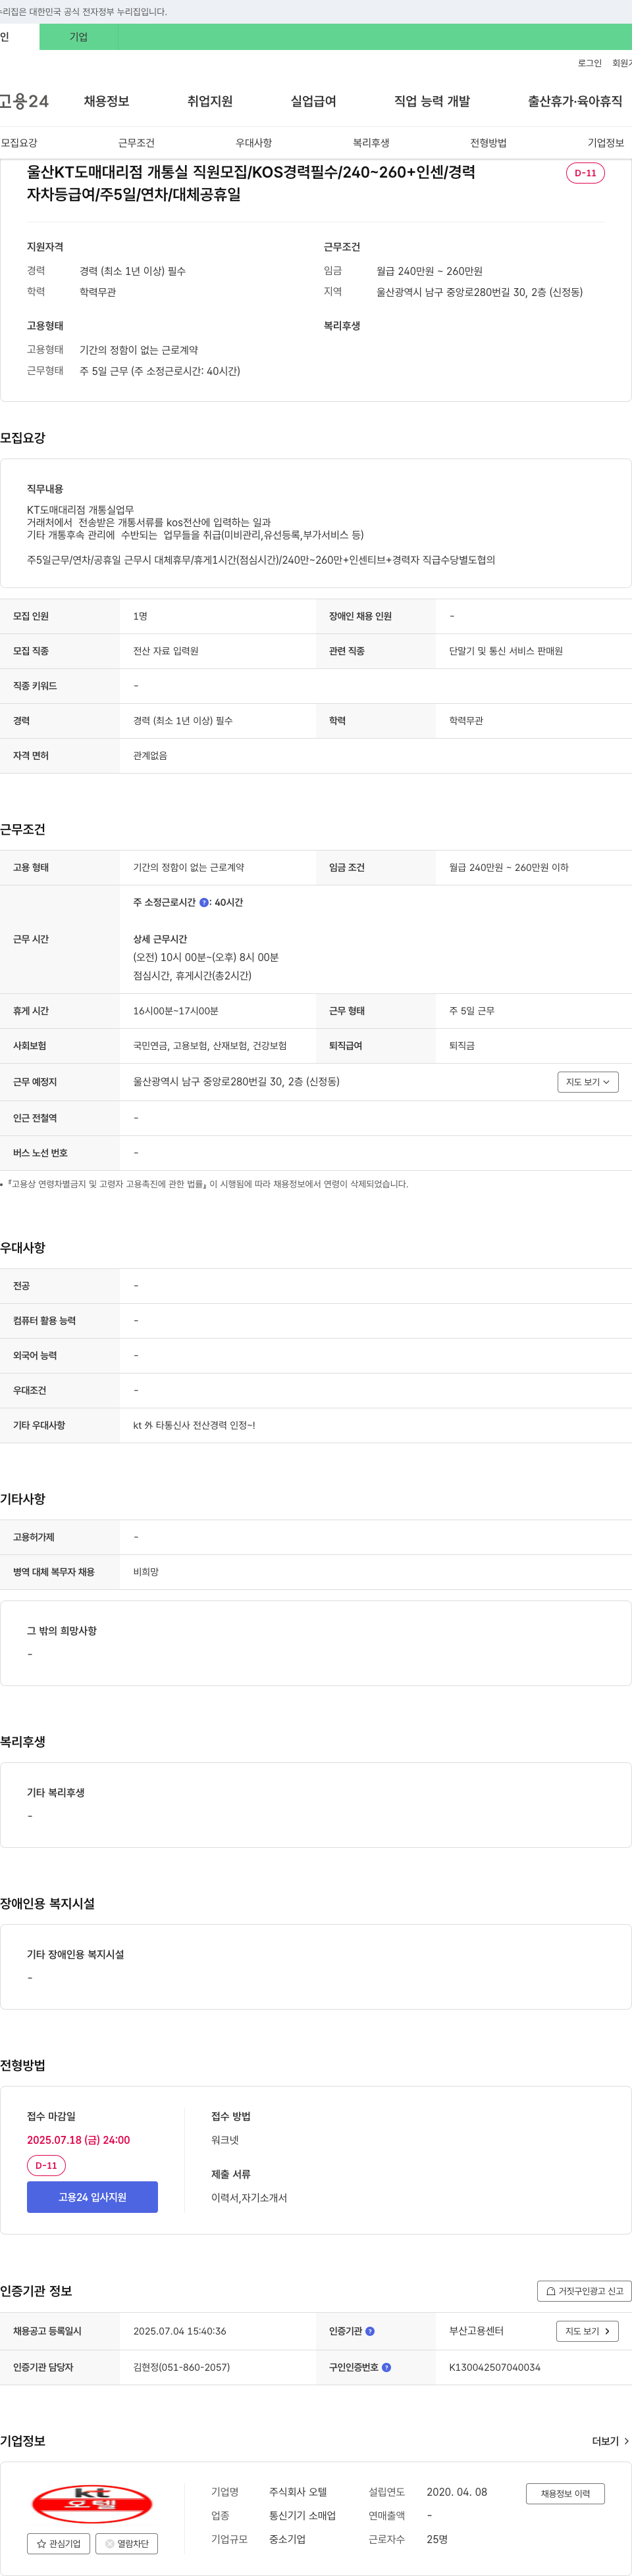Click the 휴게 시간 value 16시00분~17시00분
The image size is (632, 2576).
point(175,1011)
